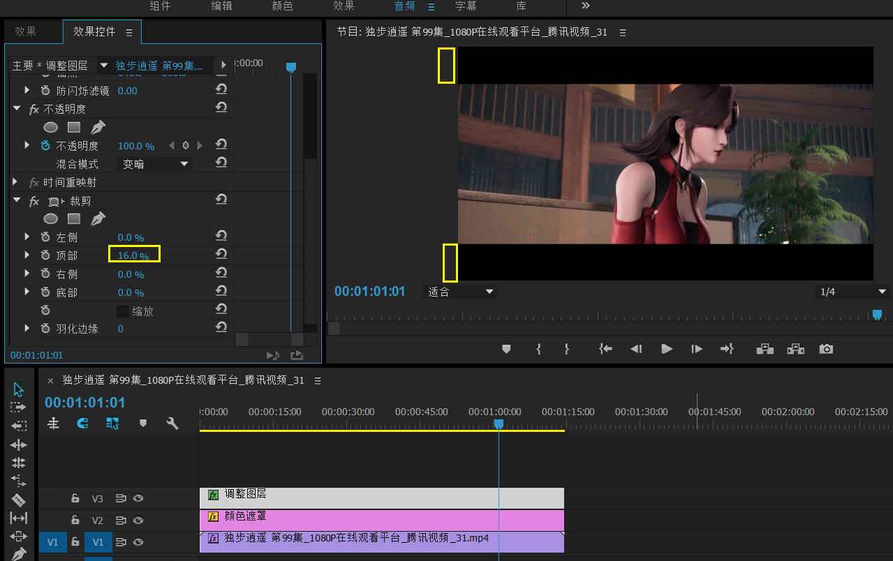Screen dimensions: 893x561
Task: Expand the 羽化边缘 property
Action: 27,328
